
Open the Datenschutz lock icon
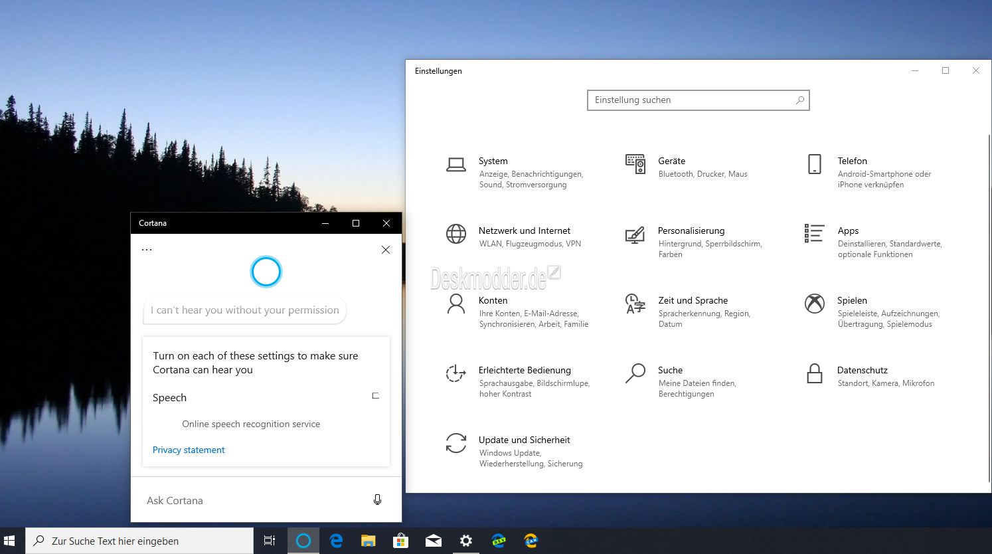[x=815, y=373]
